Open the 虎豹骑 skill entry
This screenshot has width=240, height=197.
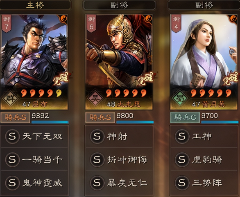[204, 159]
